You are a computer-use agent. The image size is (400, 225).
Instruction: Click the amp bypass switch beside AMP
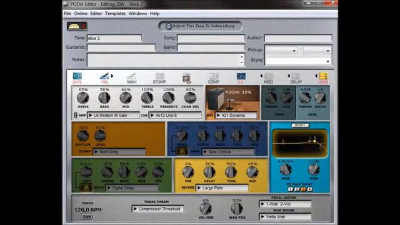point(76,115)
